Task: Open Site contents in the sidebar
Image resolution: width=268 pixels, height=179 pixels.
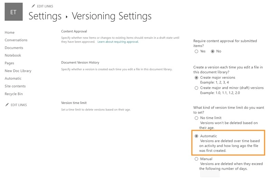Action: (15, 86)
